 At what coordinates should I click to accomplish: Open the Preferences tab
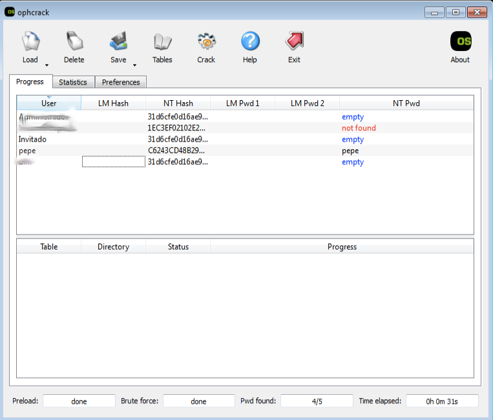tap(121, 82)
